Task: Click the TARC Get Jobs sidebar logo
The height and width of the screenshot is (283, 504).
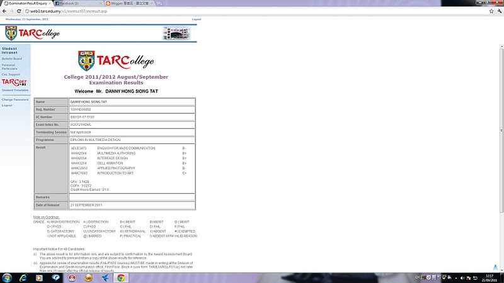Action: coord(14,82)
